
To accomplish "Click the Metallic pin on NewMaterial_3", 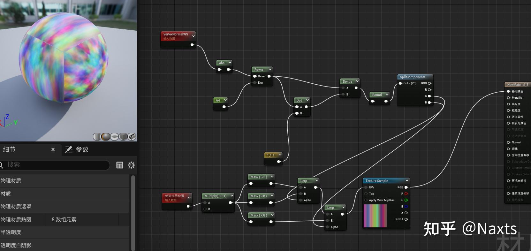I will 509,98.
